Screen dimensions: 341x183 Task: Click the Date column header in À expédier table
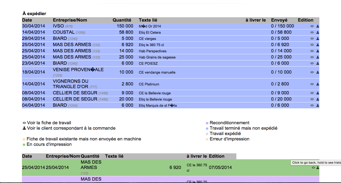[27, 20]
